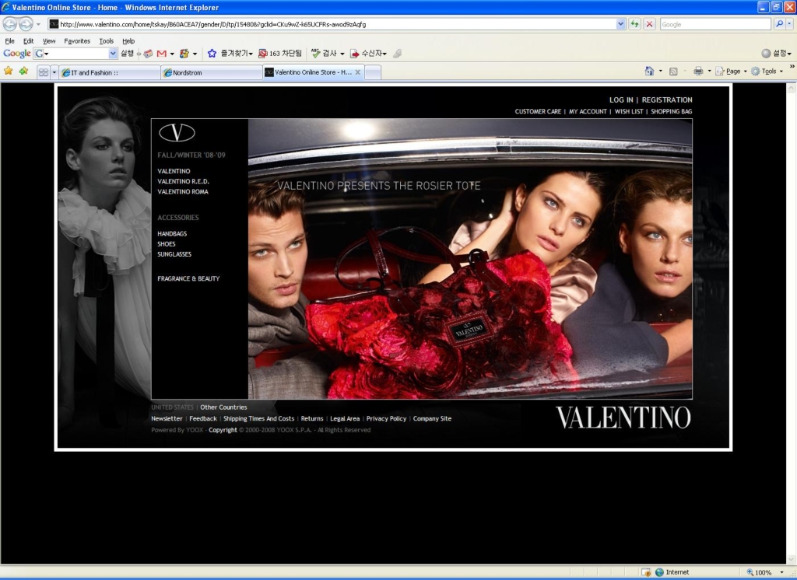Open the WISH LIST link
Image resolution: width=797 pixels, height=580 pixels.
pyautogui.click(x=629, y=111)
